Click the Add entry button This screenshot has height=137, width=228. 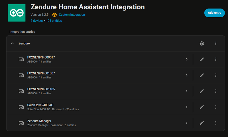[x=214, y=13]
